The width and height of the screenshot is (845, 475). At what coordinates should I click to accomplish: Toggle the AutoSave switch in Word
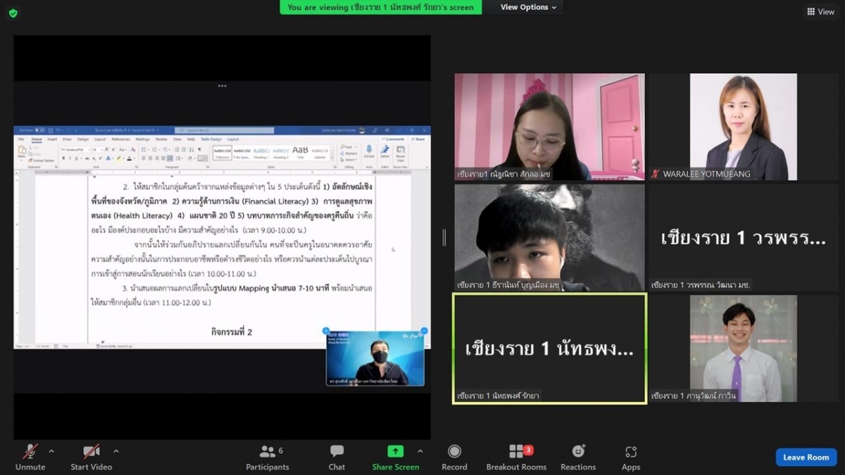(41, 130)
